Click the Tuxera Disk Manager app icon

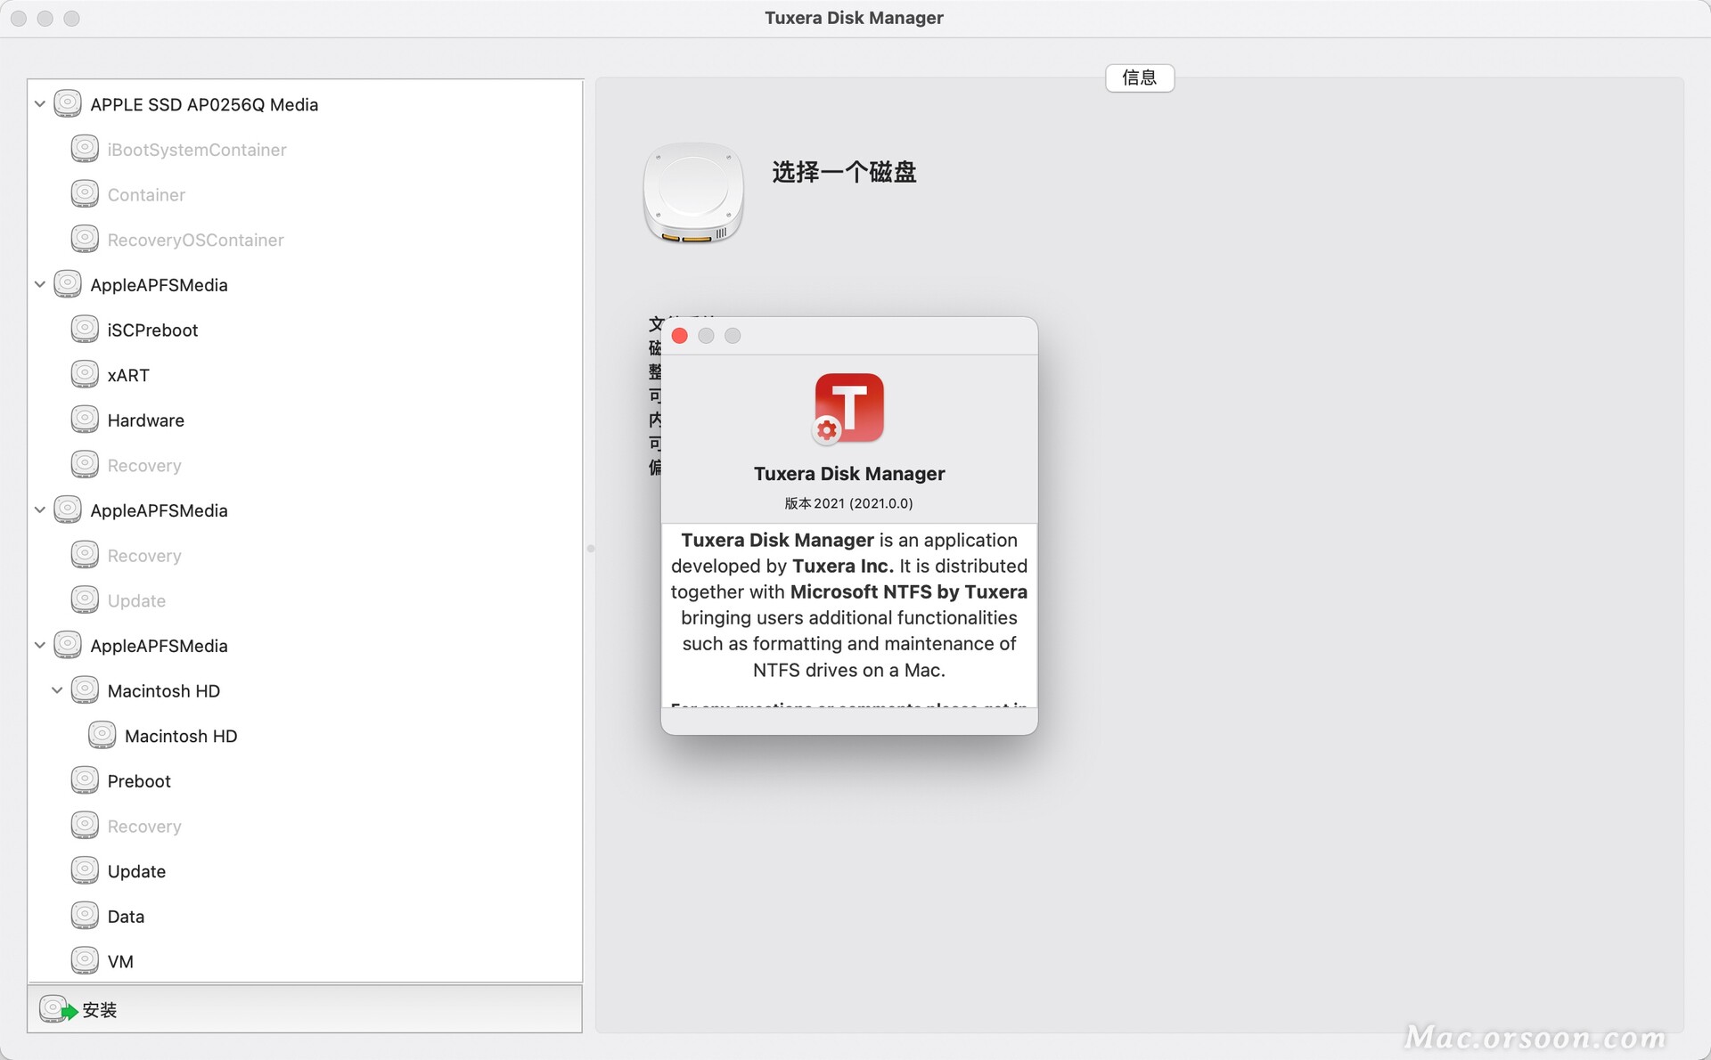coord(847,407)
